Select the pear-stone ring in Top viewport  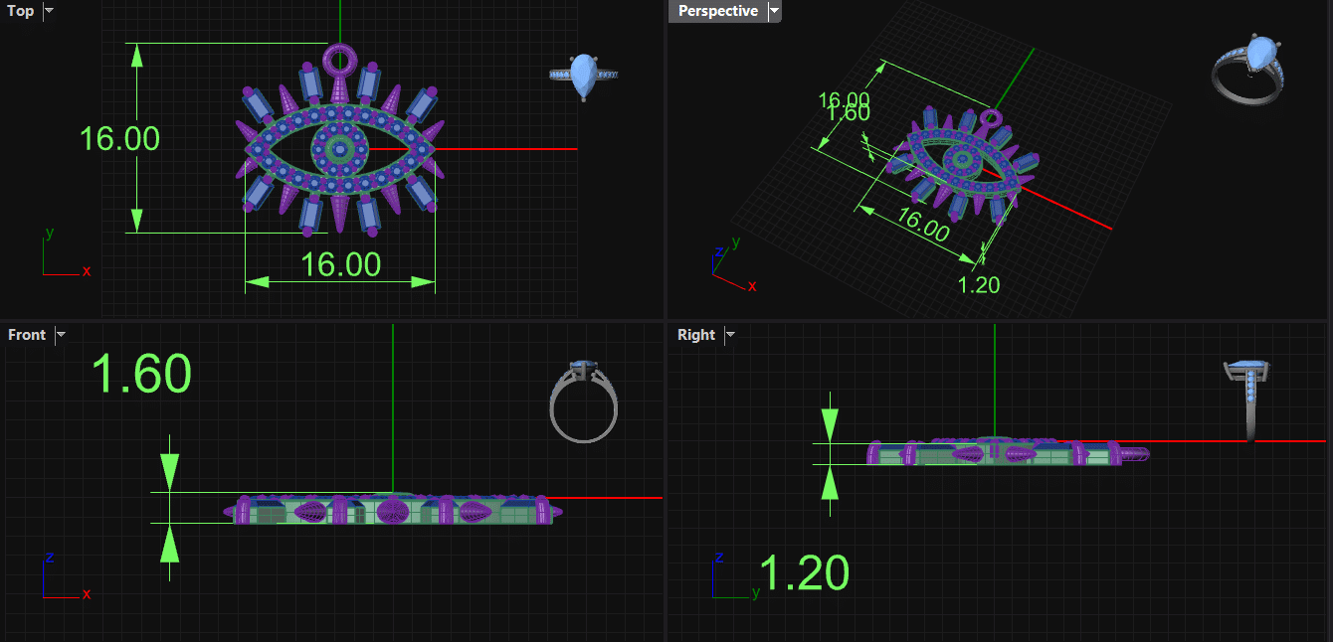(584, 77)
